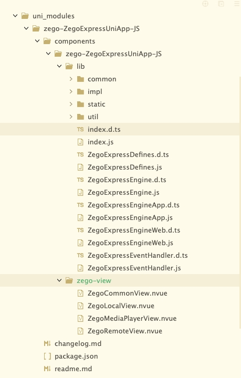The image size is (241, 378).
Task: Click the folder icon next to common
Action: point(80,79)
